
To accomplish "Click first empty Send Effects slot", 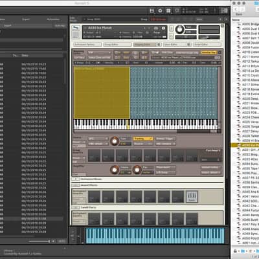I will [x=94, y=219].
